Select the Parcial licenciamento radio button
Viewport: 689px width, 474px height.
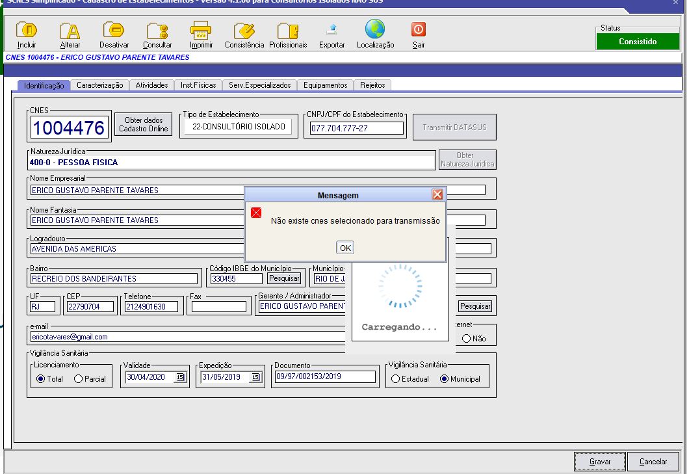click(x=79, y=379)
